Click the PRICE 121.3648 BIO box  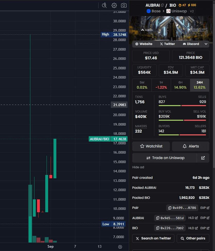(x=191, y=56)
